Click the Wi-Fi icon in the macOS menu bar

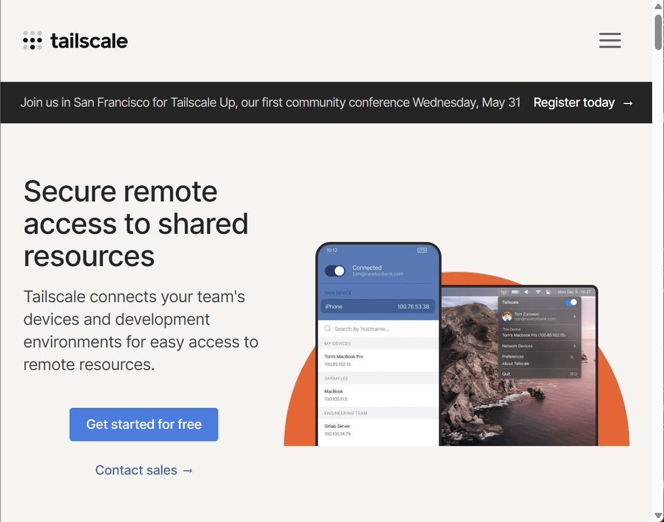[538, 291]
